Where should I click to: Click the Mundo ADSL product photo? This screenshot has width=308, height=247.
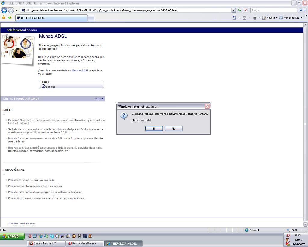click(18, 50)
